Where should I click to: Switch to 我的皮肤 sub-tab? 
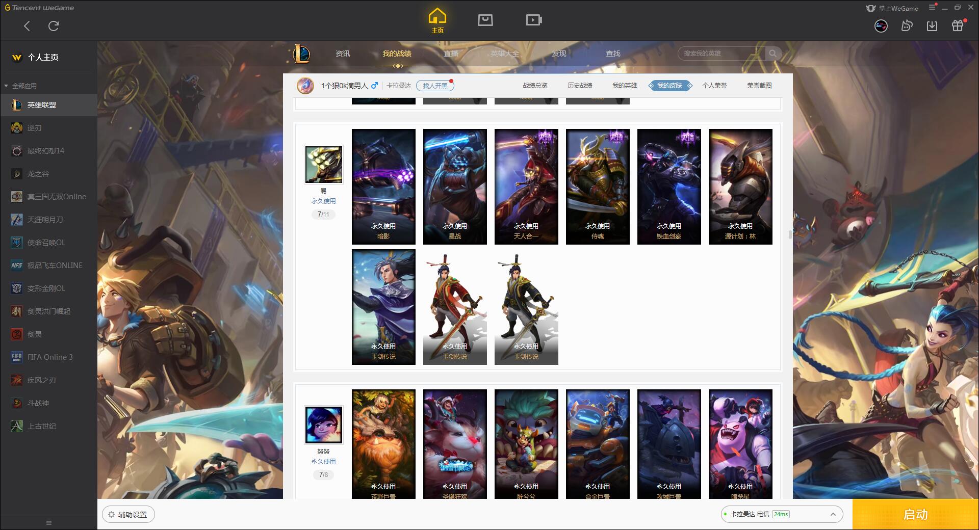tap(669, 86)
